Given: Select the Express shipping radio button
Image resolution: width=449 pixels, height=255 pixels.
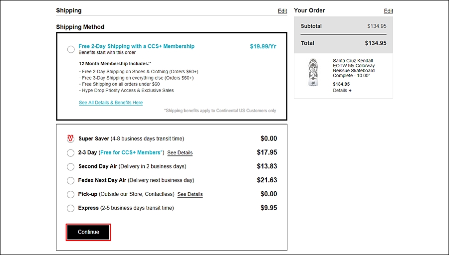Looking at the screenshot, I should 70,208.
